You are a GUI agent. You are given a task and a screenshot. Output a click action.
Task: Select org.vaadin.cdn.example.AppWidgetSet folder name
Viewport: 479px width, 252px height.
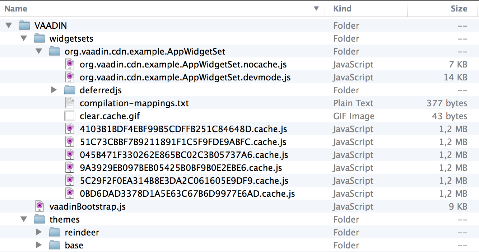tap(145, 51)
